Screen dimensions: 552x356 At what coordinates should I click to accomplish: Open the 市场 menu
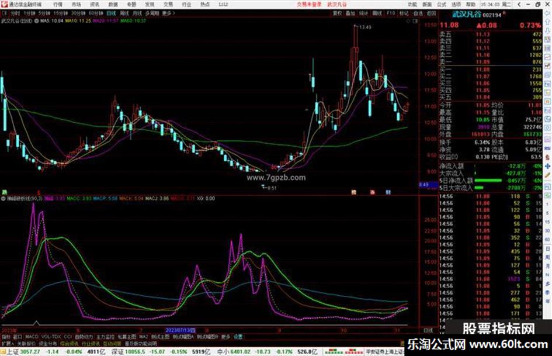[x=77, y=4]
